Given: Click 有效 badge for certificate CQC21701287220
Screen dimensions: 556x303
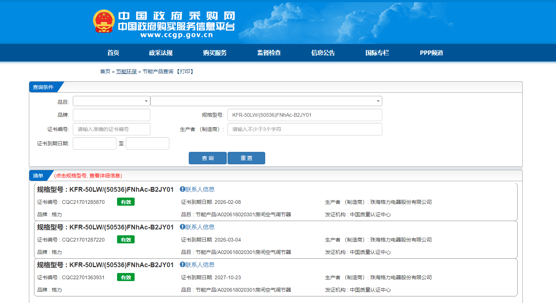Looking at the screenshot, I should (126, 240).
